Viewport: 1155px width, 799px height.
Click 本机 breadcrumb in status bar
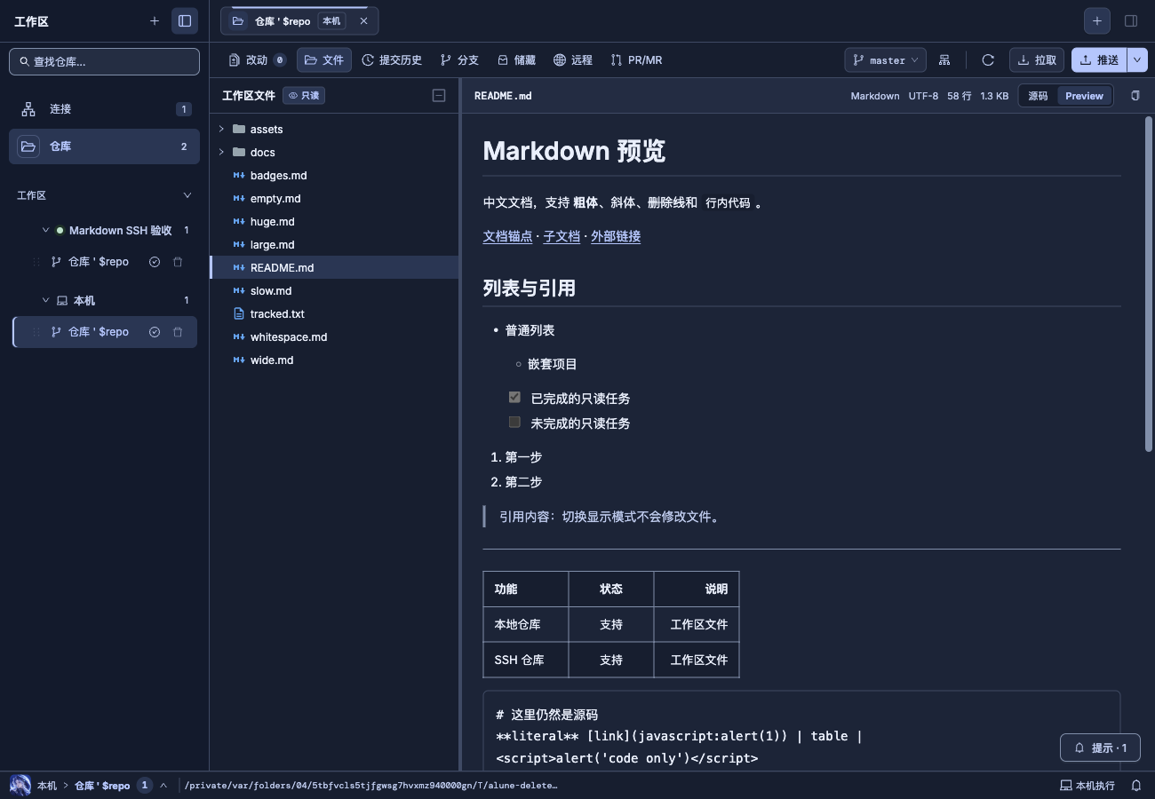(x=46, y=786)
